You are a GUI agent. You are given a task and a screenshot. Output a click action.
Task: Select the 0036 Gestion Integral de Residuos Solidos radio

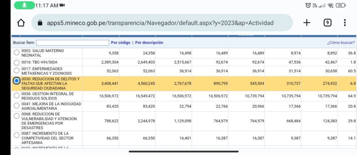tap(16, 96)
